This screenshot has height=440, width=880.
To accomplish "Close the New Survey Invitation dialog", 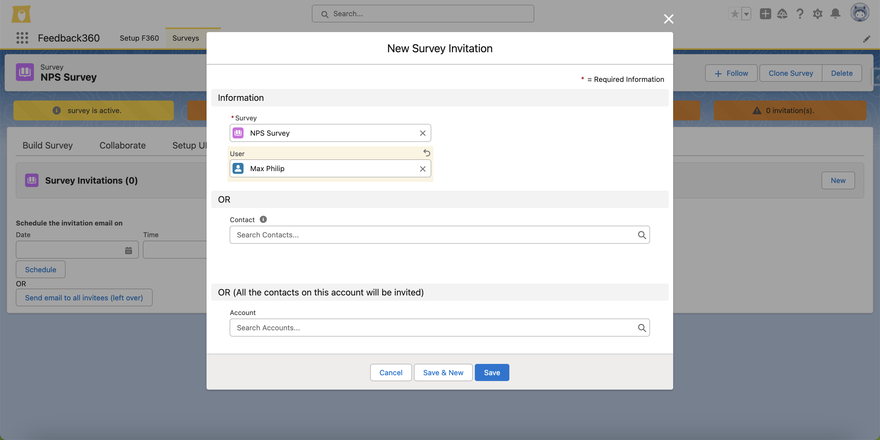I will (x=669, y=19).
